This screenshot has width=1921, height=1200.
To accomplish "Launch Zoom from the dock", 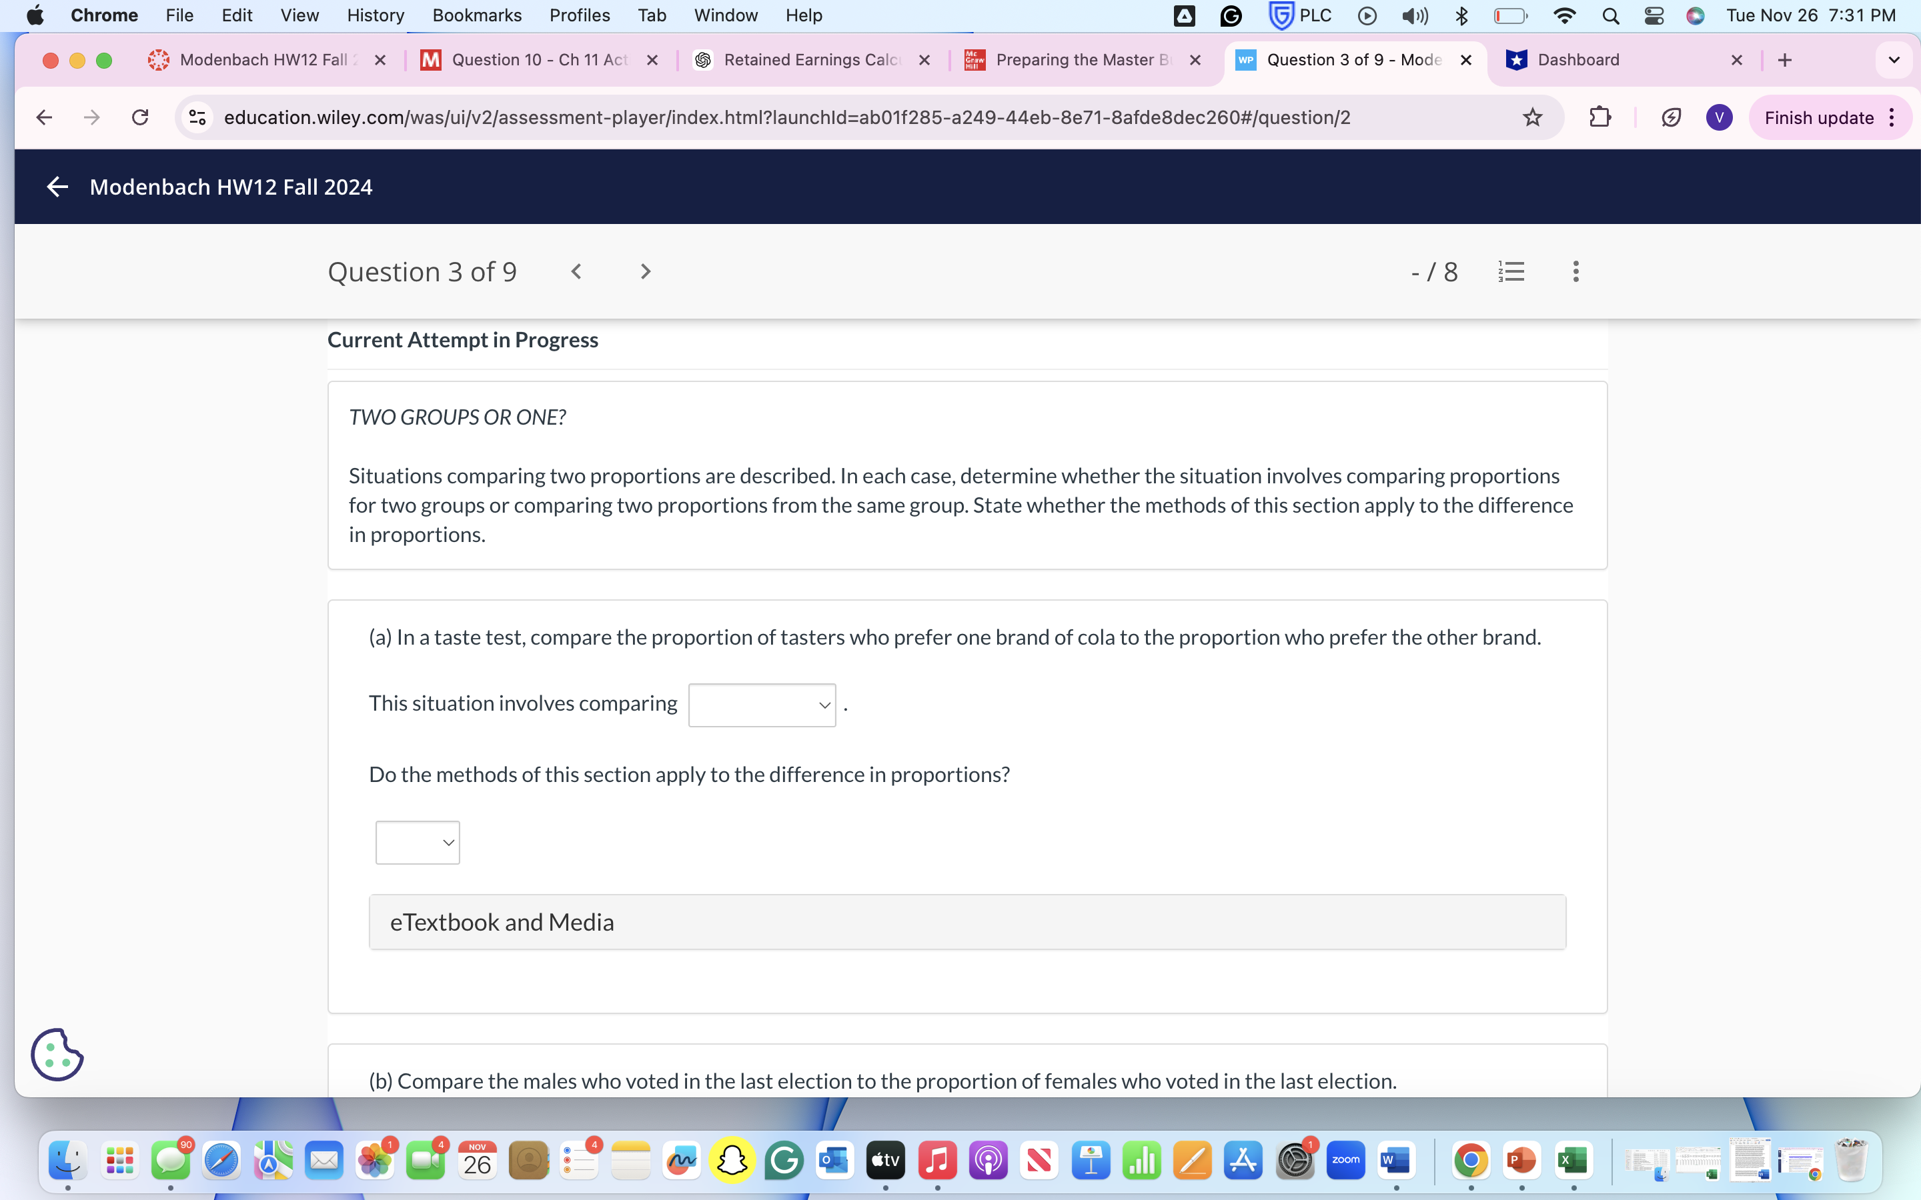I will click(x=1345, y=1159).
